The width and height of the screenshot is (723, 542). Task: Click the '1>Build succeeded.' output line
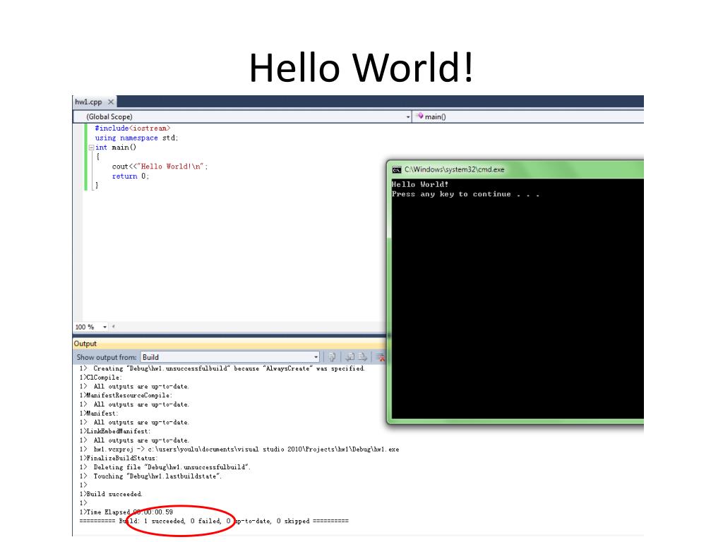111,494
